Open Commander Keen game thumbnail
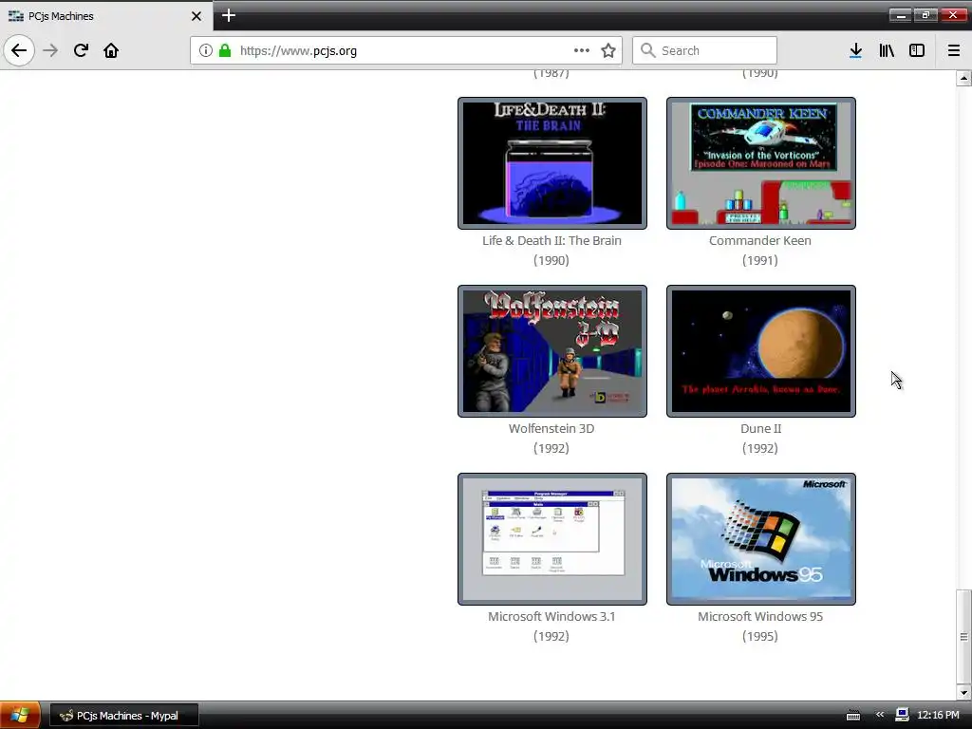The width and height of the screenshot is (972, 729). tap(760, 163)
